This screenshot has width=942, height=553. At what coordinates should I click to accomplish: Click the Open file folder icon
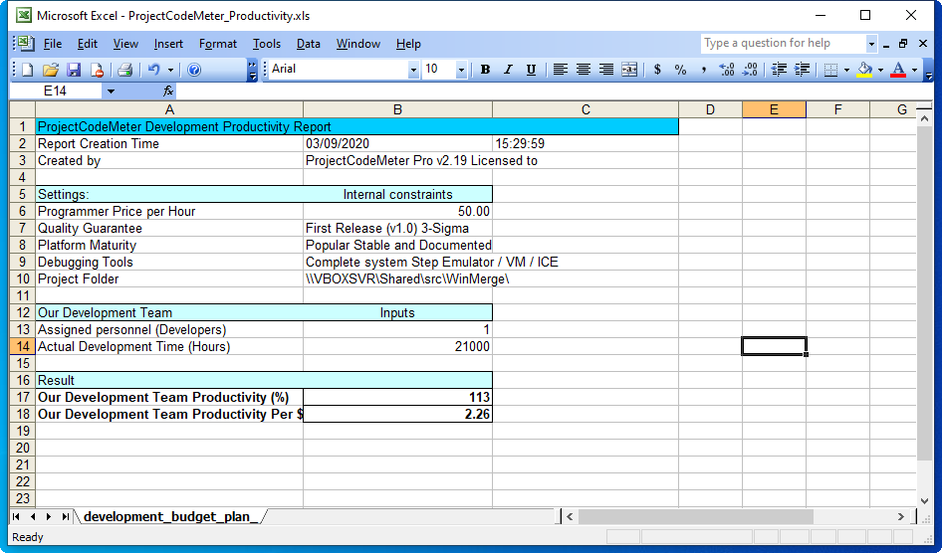pyautogui.click(x=50, y=70)
